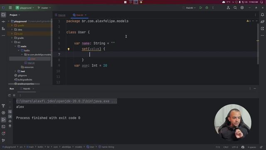Open the Problems tool window
Viewport: 266px width, 150px height.
point(3,133)
